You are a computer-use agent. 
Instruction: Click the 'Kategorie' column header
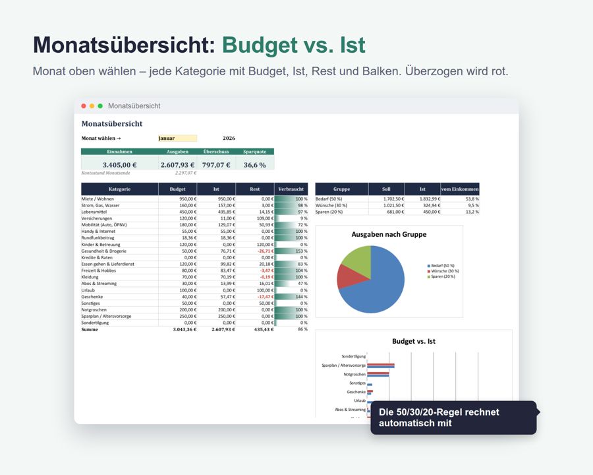pos(119,189)
